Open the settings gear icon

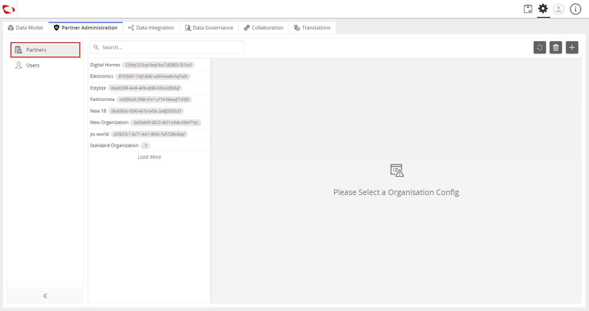(x=543, y=9)
